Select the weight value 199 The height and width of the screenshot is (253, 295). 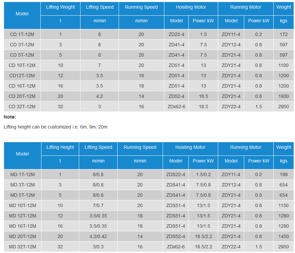283,174
